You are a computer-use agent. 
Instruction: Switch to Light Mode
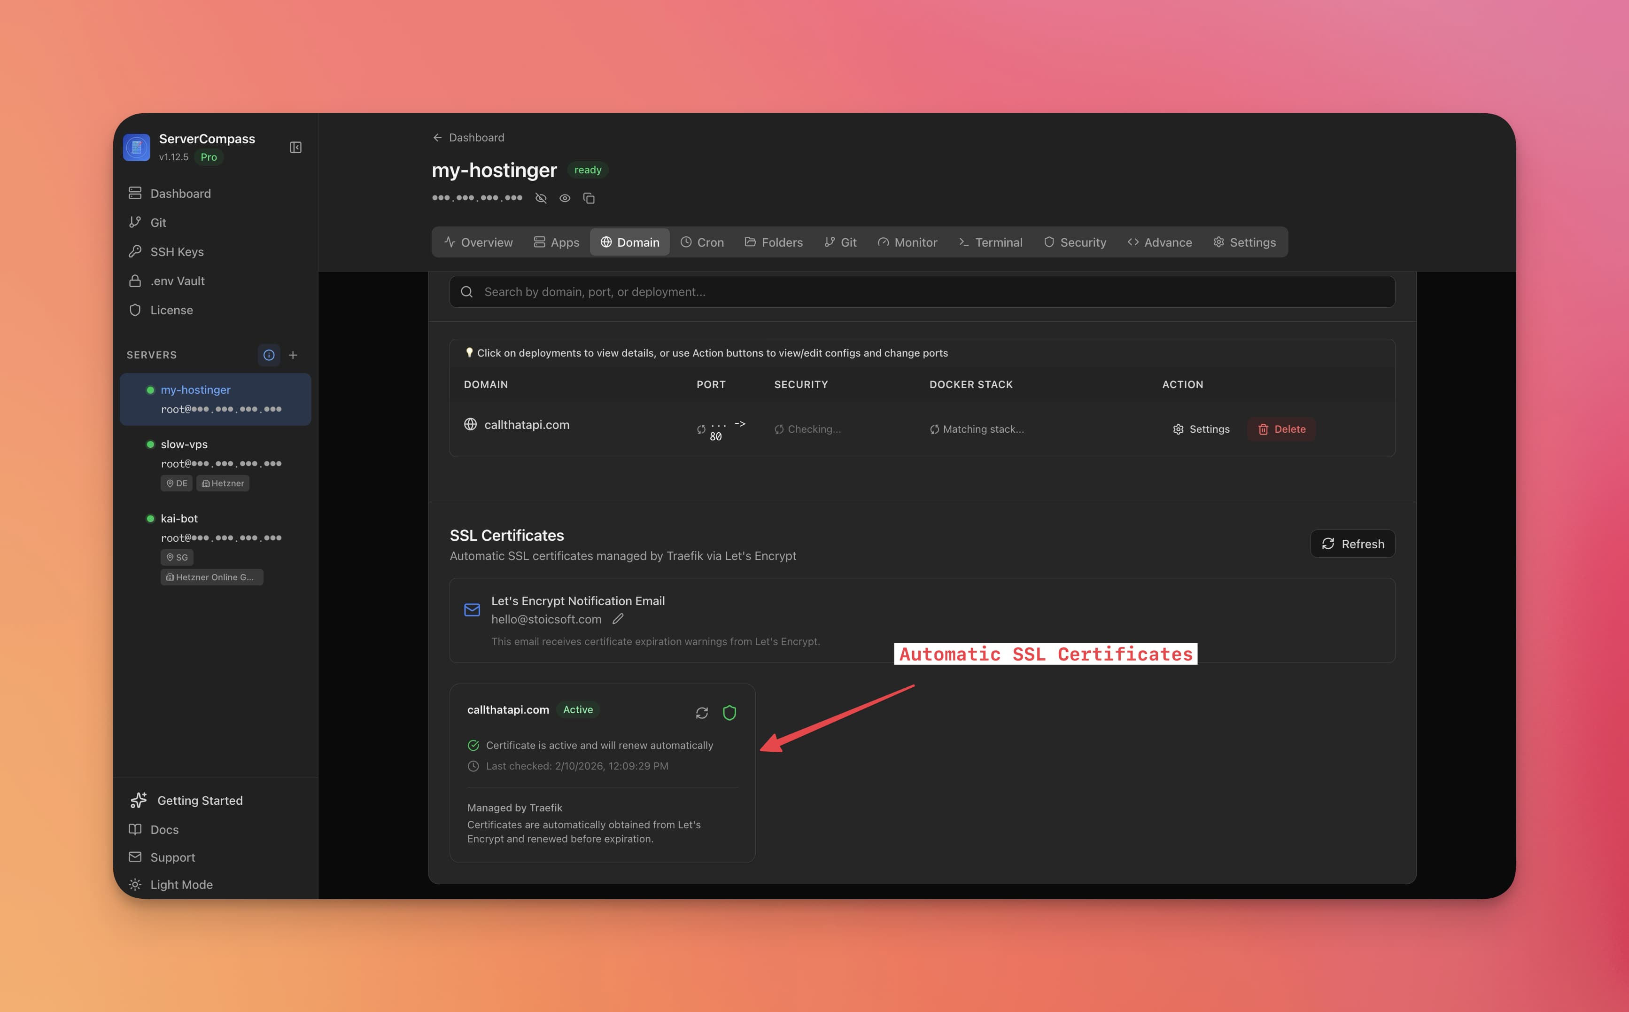(181, 884)
